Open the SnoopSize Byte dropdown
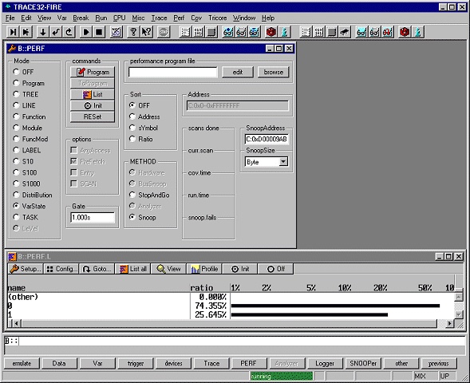 tap(283, 162)
